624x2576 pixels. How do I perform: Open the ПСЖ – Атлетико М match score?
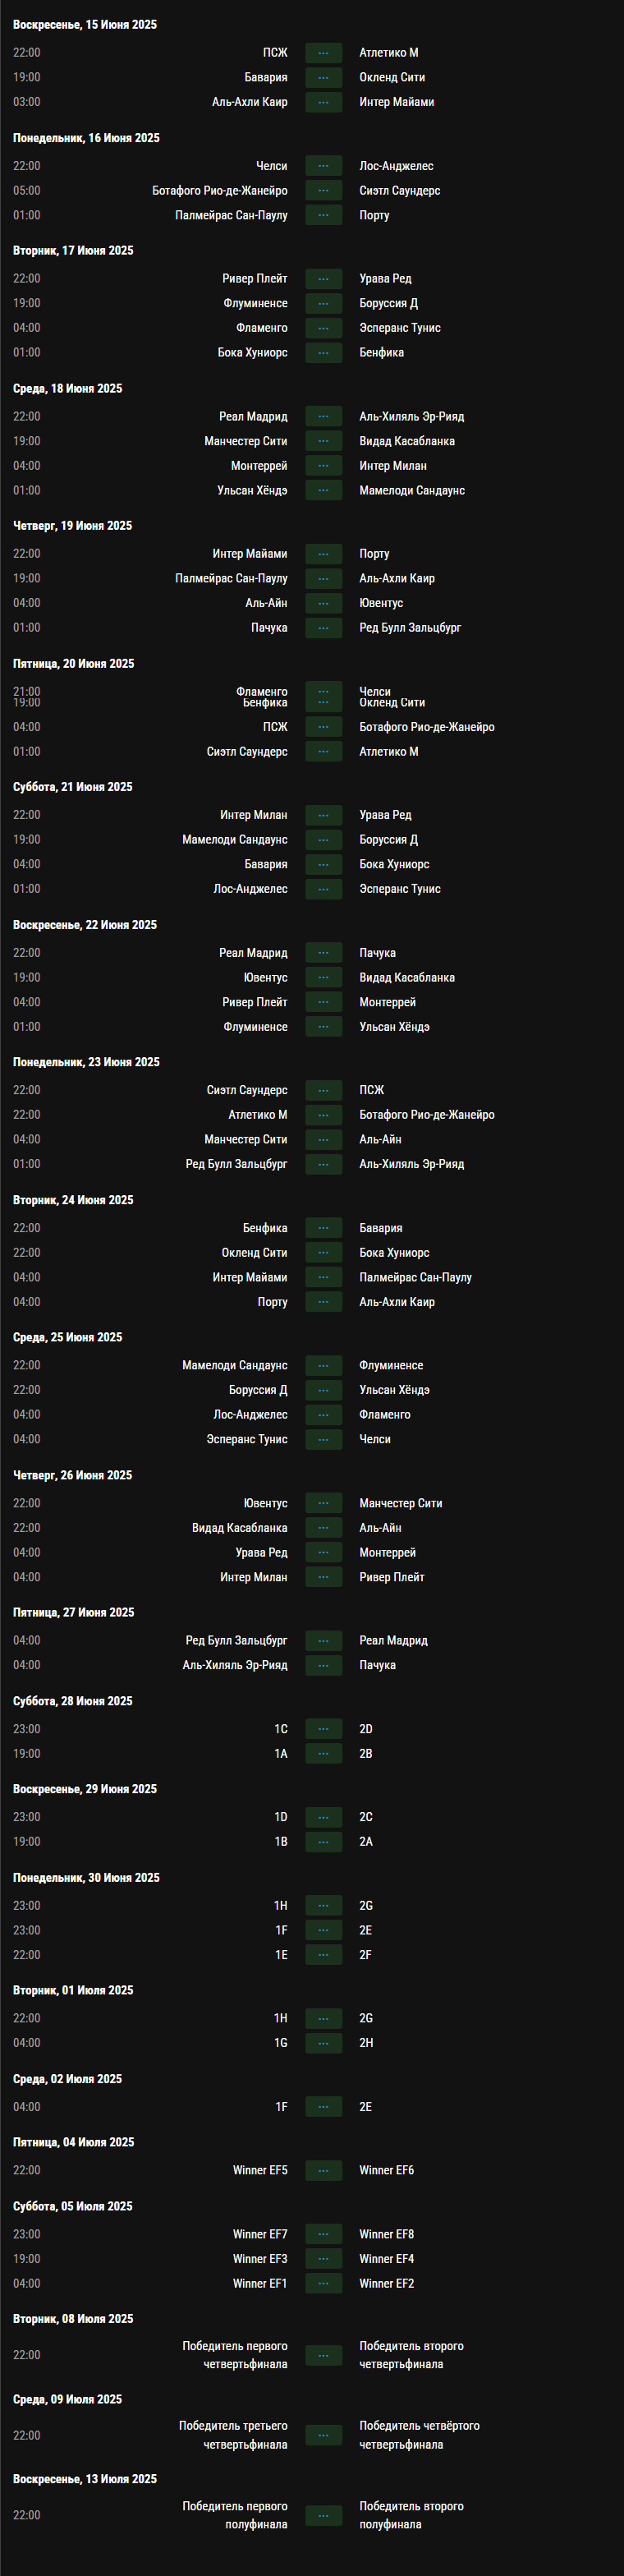[x=323, y=53]
